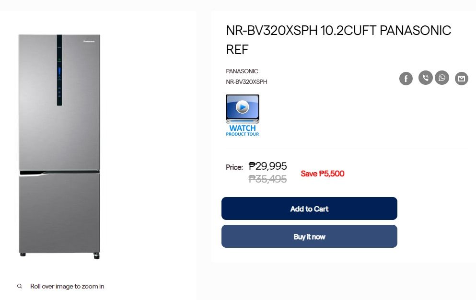Image resolution: width=476 pixels, height=300 pixels.
Task: Click the blue WATCH label
Action: (243, 128)
